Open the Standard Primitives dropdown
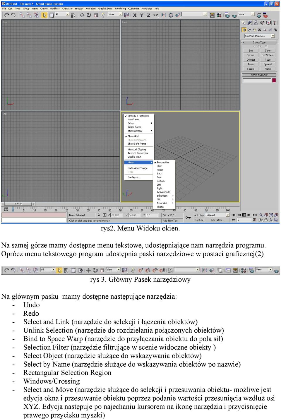Screen dimensions: 281x419 [x=259, y=36]
